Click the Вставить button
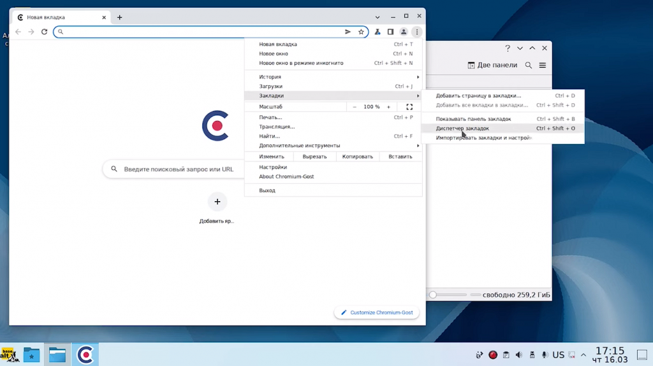Screen dimensions: 653x366 tap(400, 157)
